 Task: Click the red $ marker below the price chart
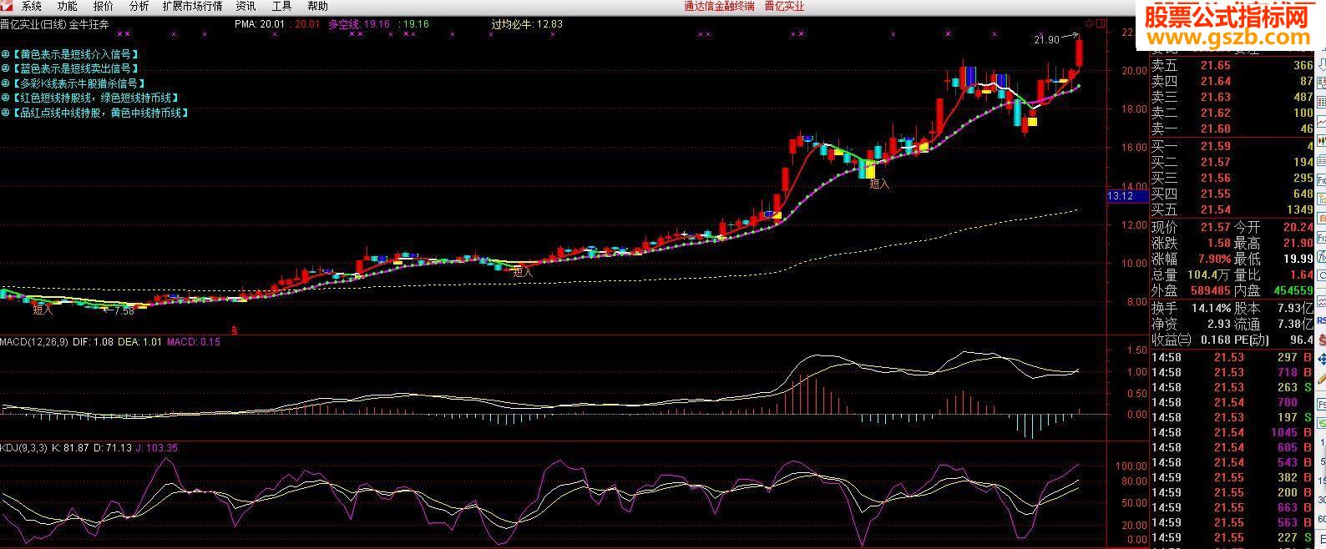tap(235, 330)
